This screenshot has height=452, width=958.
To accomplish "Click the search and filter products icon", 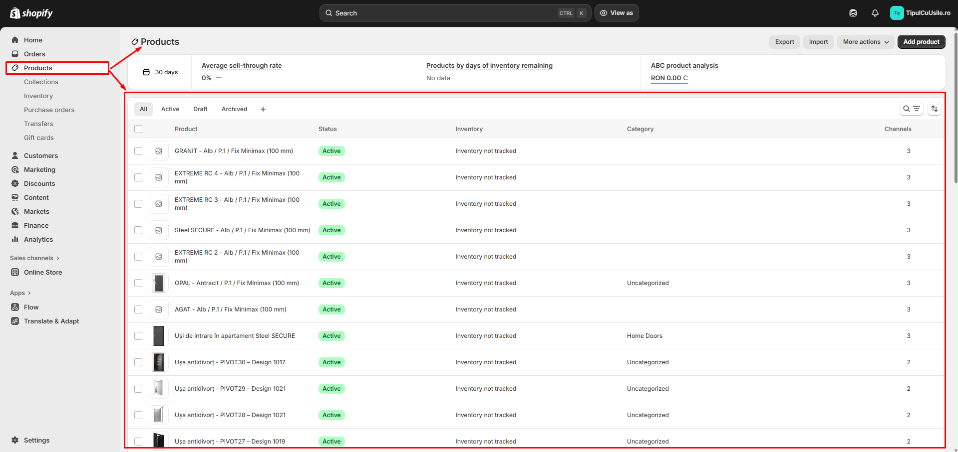I will pyautogui.click(x=911, y=109).
